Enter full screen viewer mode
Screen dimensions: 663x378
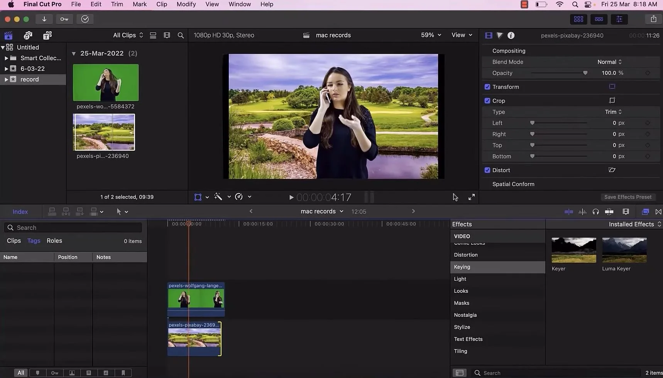pos(471,197)
